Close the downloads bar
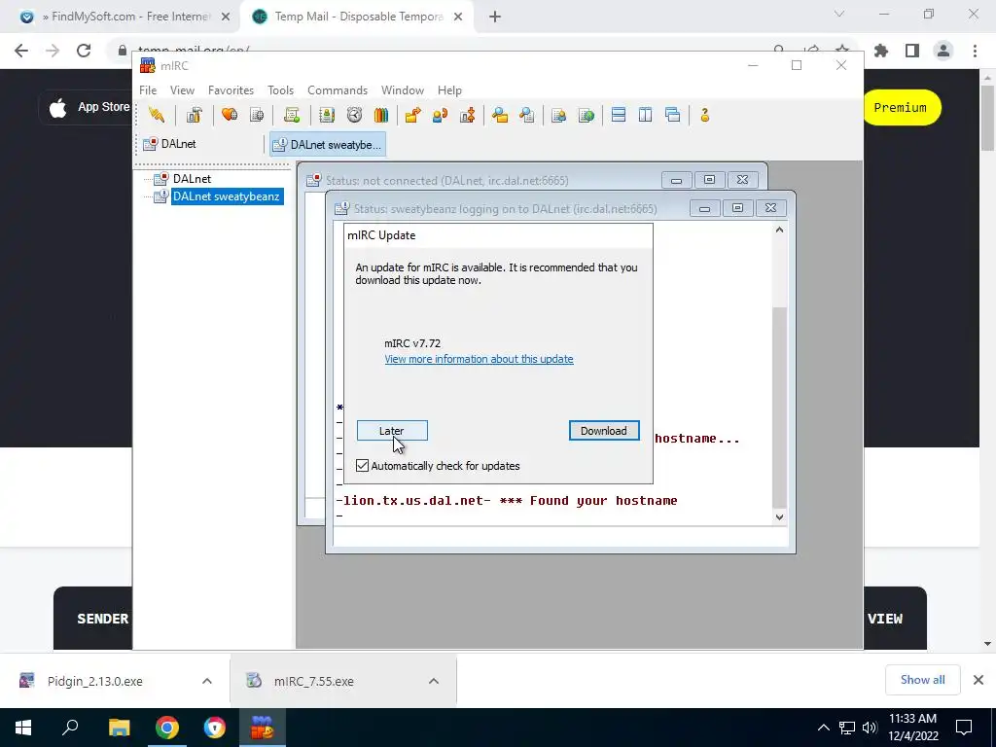 point(978,680)
